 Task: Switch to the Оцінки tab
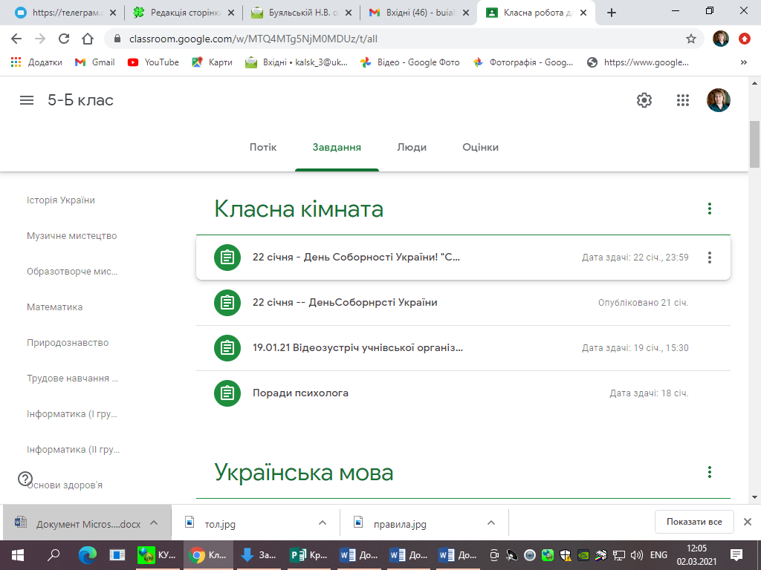point(480,147)
